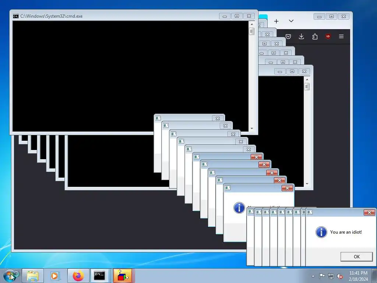
Task: Click front cmd window scrollbar up arrow
Action: click(252, 24)
